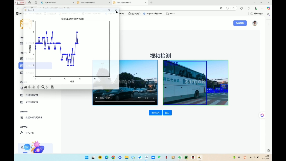Open browser sidebar settings gear
The width and height of the screenshot is (286, 161).
pyautogui.click(x=268, y=151)
